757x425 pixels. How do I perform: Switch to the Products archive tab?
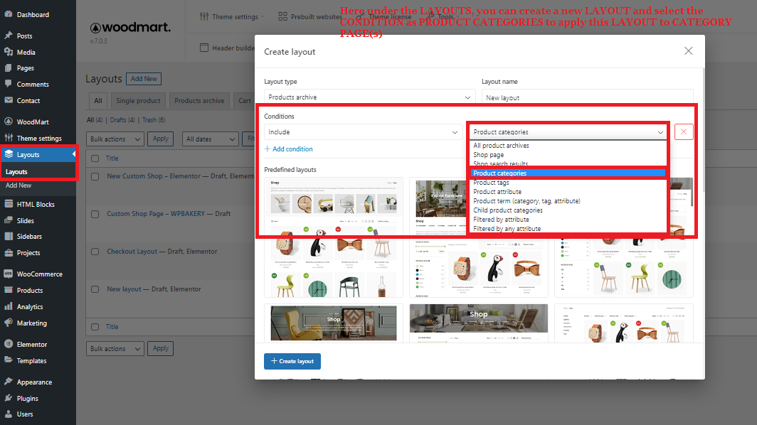pos(199,100)
